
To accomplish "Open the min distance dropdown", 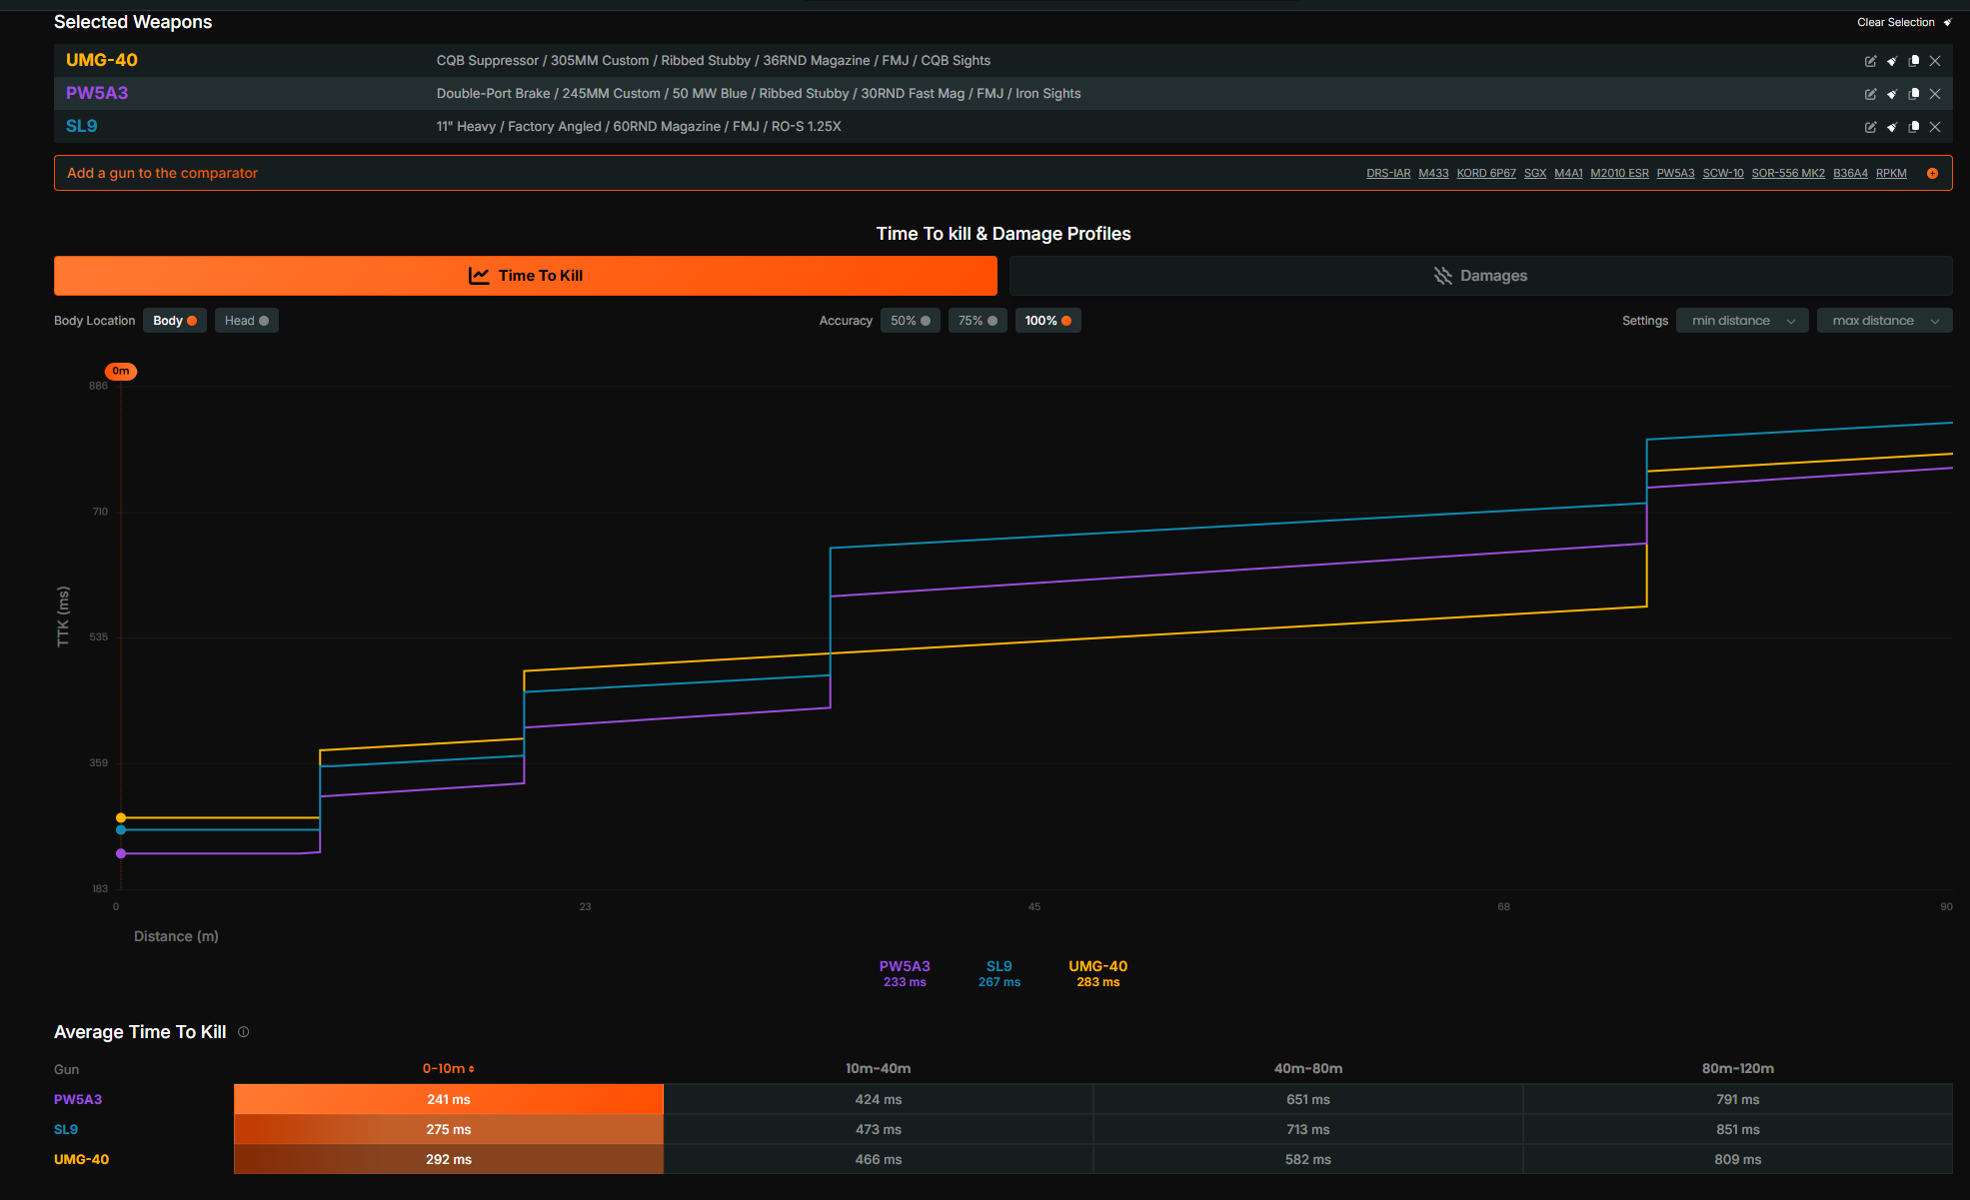I will click(x=1742, y=321).
